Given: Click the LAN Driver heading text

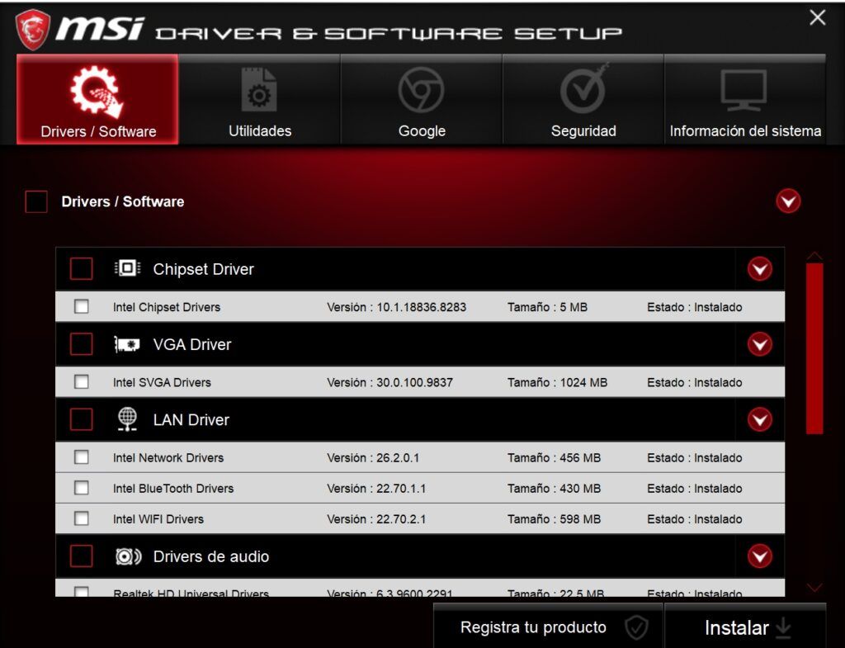Looking at the screenshot, I should click(191, 420).
